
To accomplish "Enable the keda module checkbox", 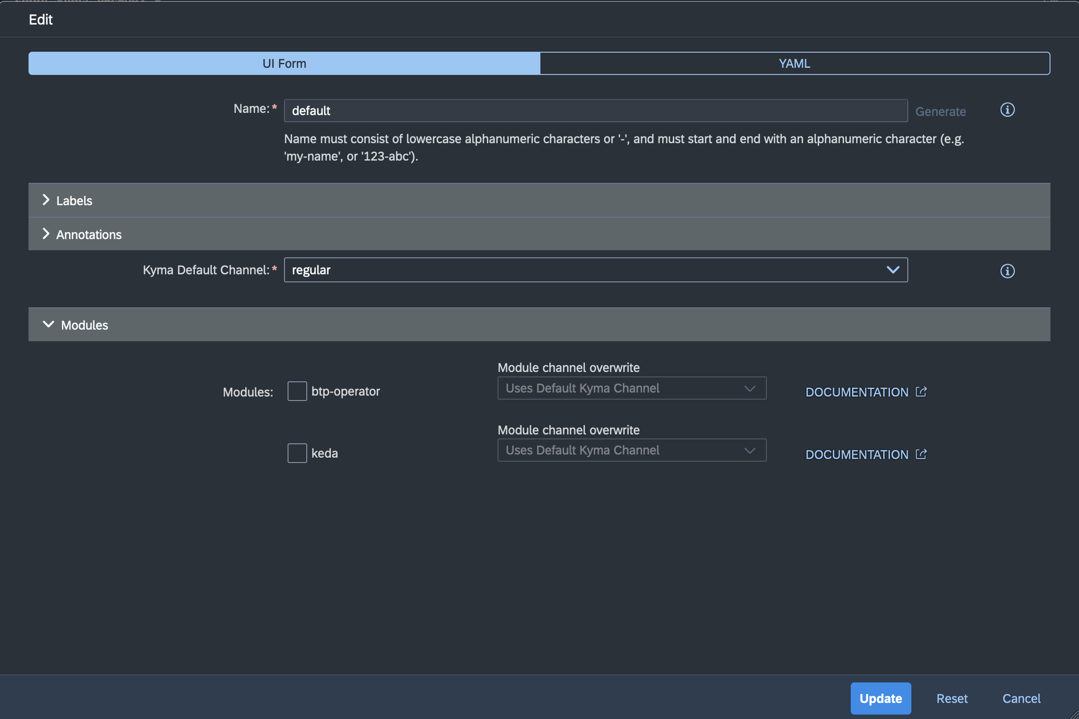I will click(297, 453).
